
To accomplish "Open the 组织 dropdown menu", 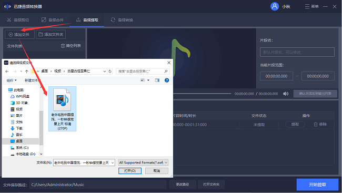I will pyautogui.click(x=12, y=80).
